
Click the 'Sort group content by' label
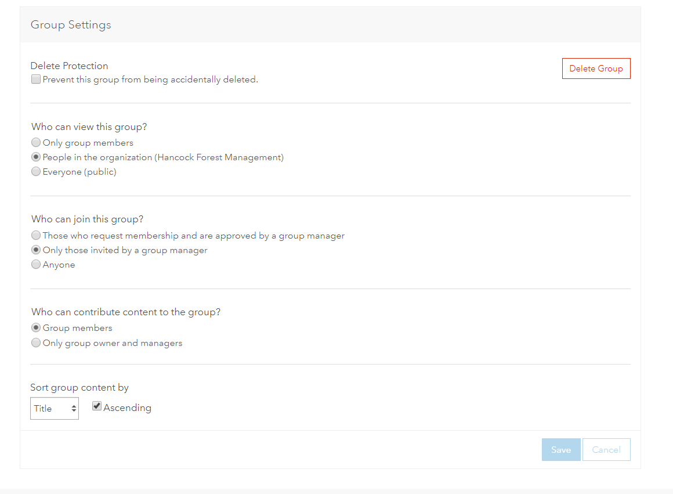click(x=79, y=387)
